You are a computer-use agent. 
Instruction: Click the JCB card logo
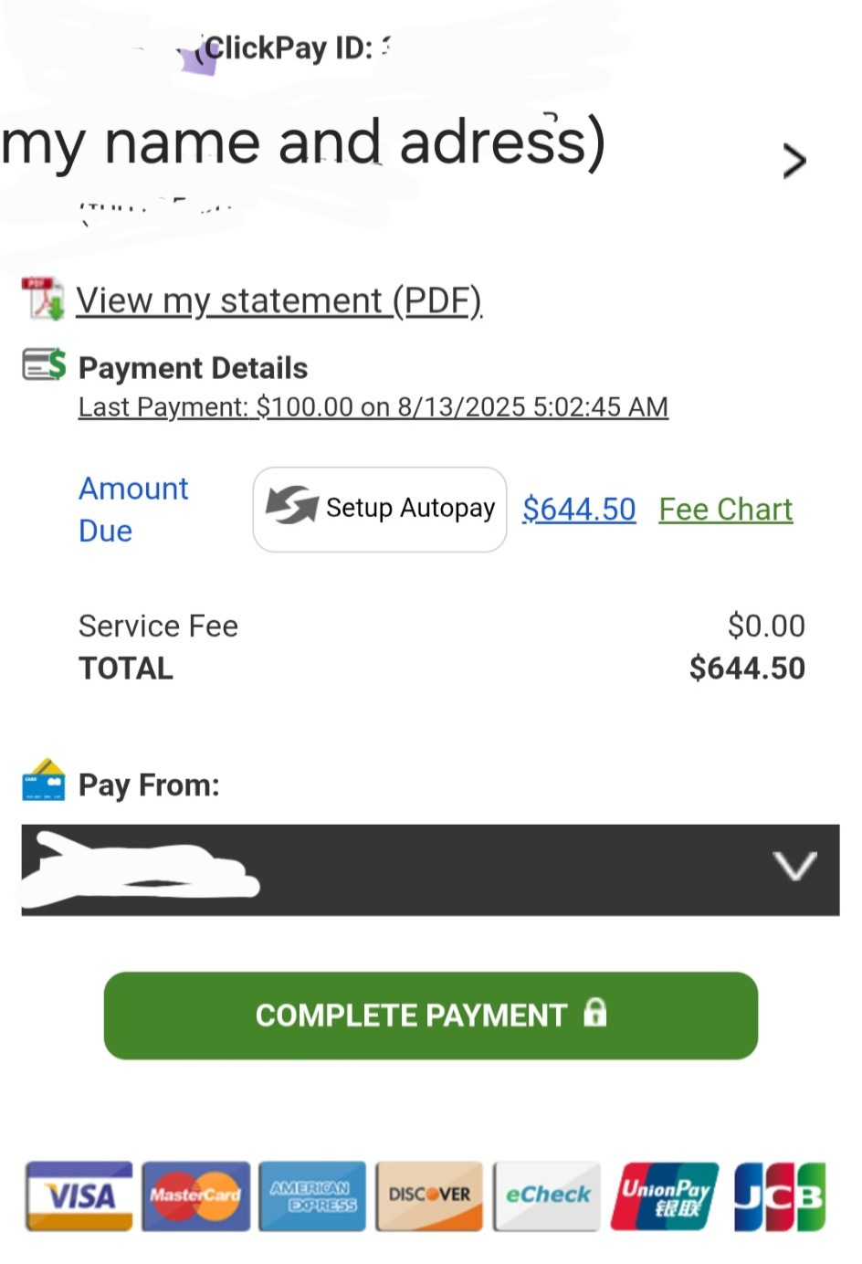[x=780, y=1196]
